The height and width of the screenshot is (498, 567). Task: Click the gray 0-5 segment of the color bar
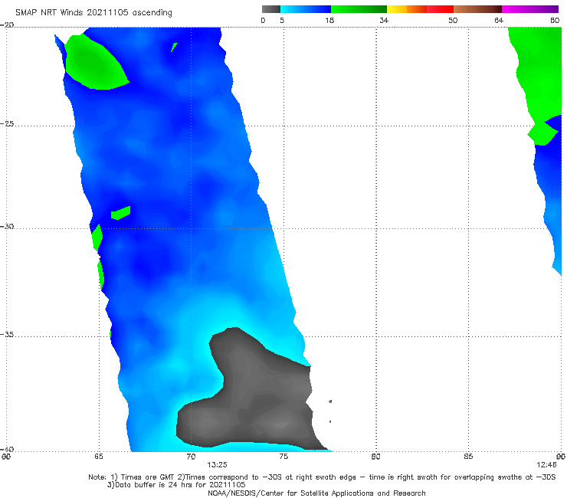tap(270, 9)
